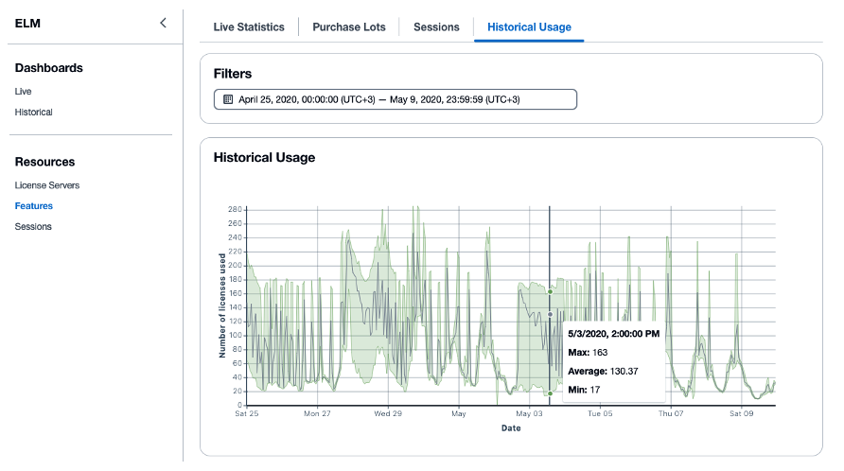Open the Live dashboard link
Screen dimensions: 844x471
click(x=23, y=92)
